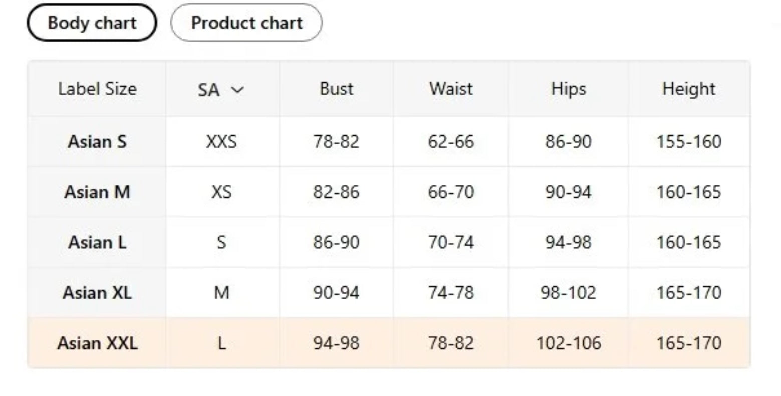Select the Asian S size row
This screenshot has width=781, height=396.
[x=97, y=142]
